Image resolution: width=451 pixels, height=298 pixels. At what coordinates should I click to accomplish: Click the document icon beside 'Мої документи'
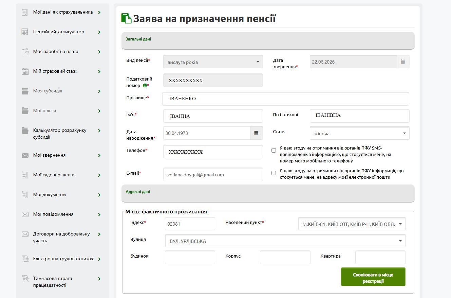point(25,195)
